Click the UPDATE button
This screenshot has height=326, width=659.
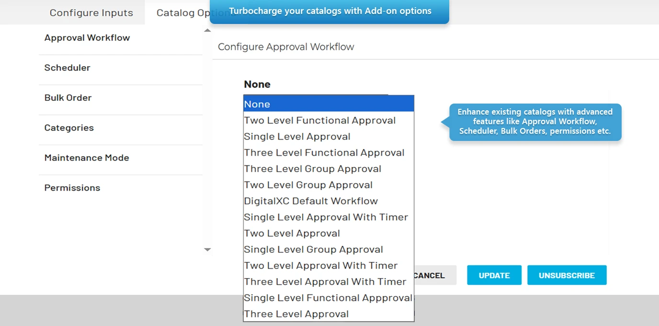[494, 276]
